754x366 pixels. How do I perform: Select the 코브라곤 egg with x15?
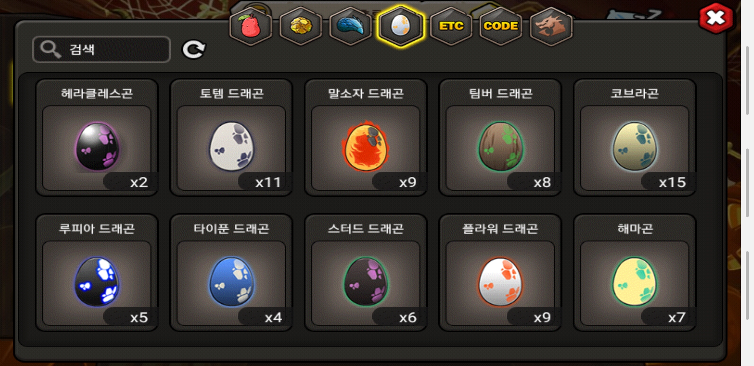(635, 138)
